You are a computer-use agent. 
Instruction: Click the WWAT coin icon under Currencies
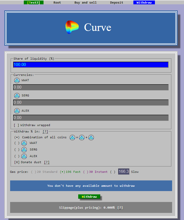(17, 80)
